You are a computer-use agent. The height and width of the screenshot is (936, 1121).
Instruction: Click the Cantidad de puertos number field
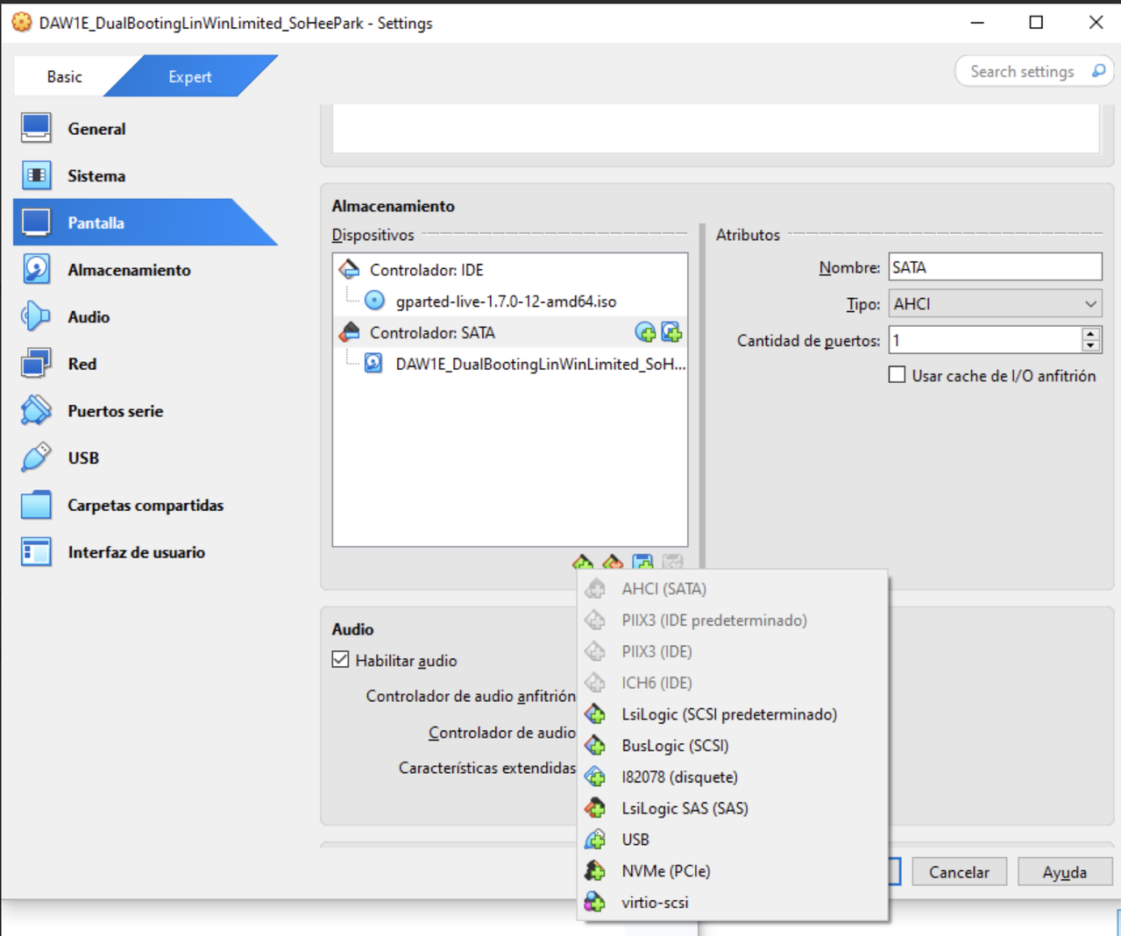click(x=985, y=340)
